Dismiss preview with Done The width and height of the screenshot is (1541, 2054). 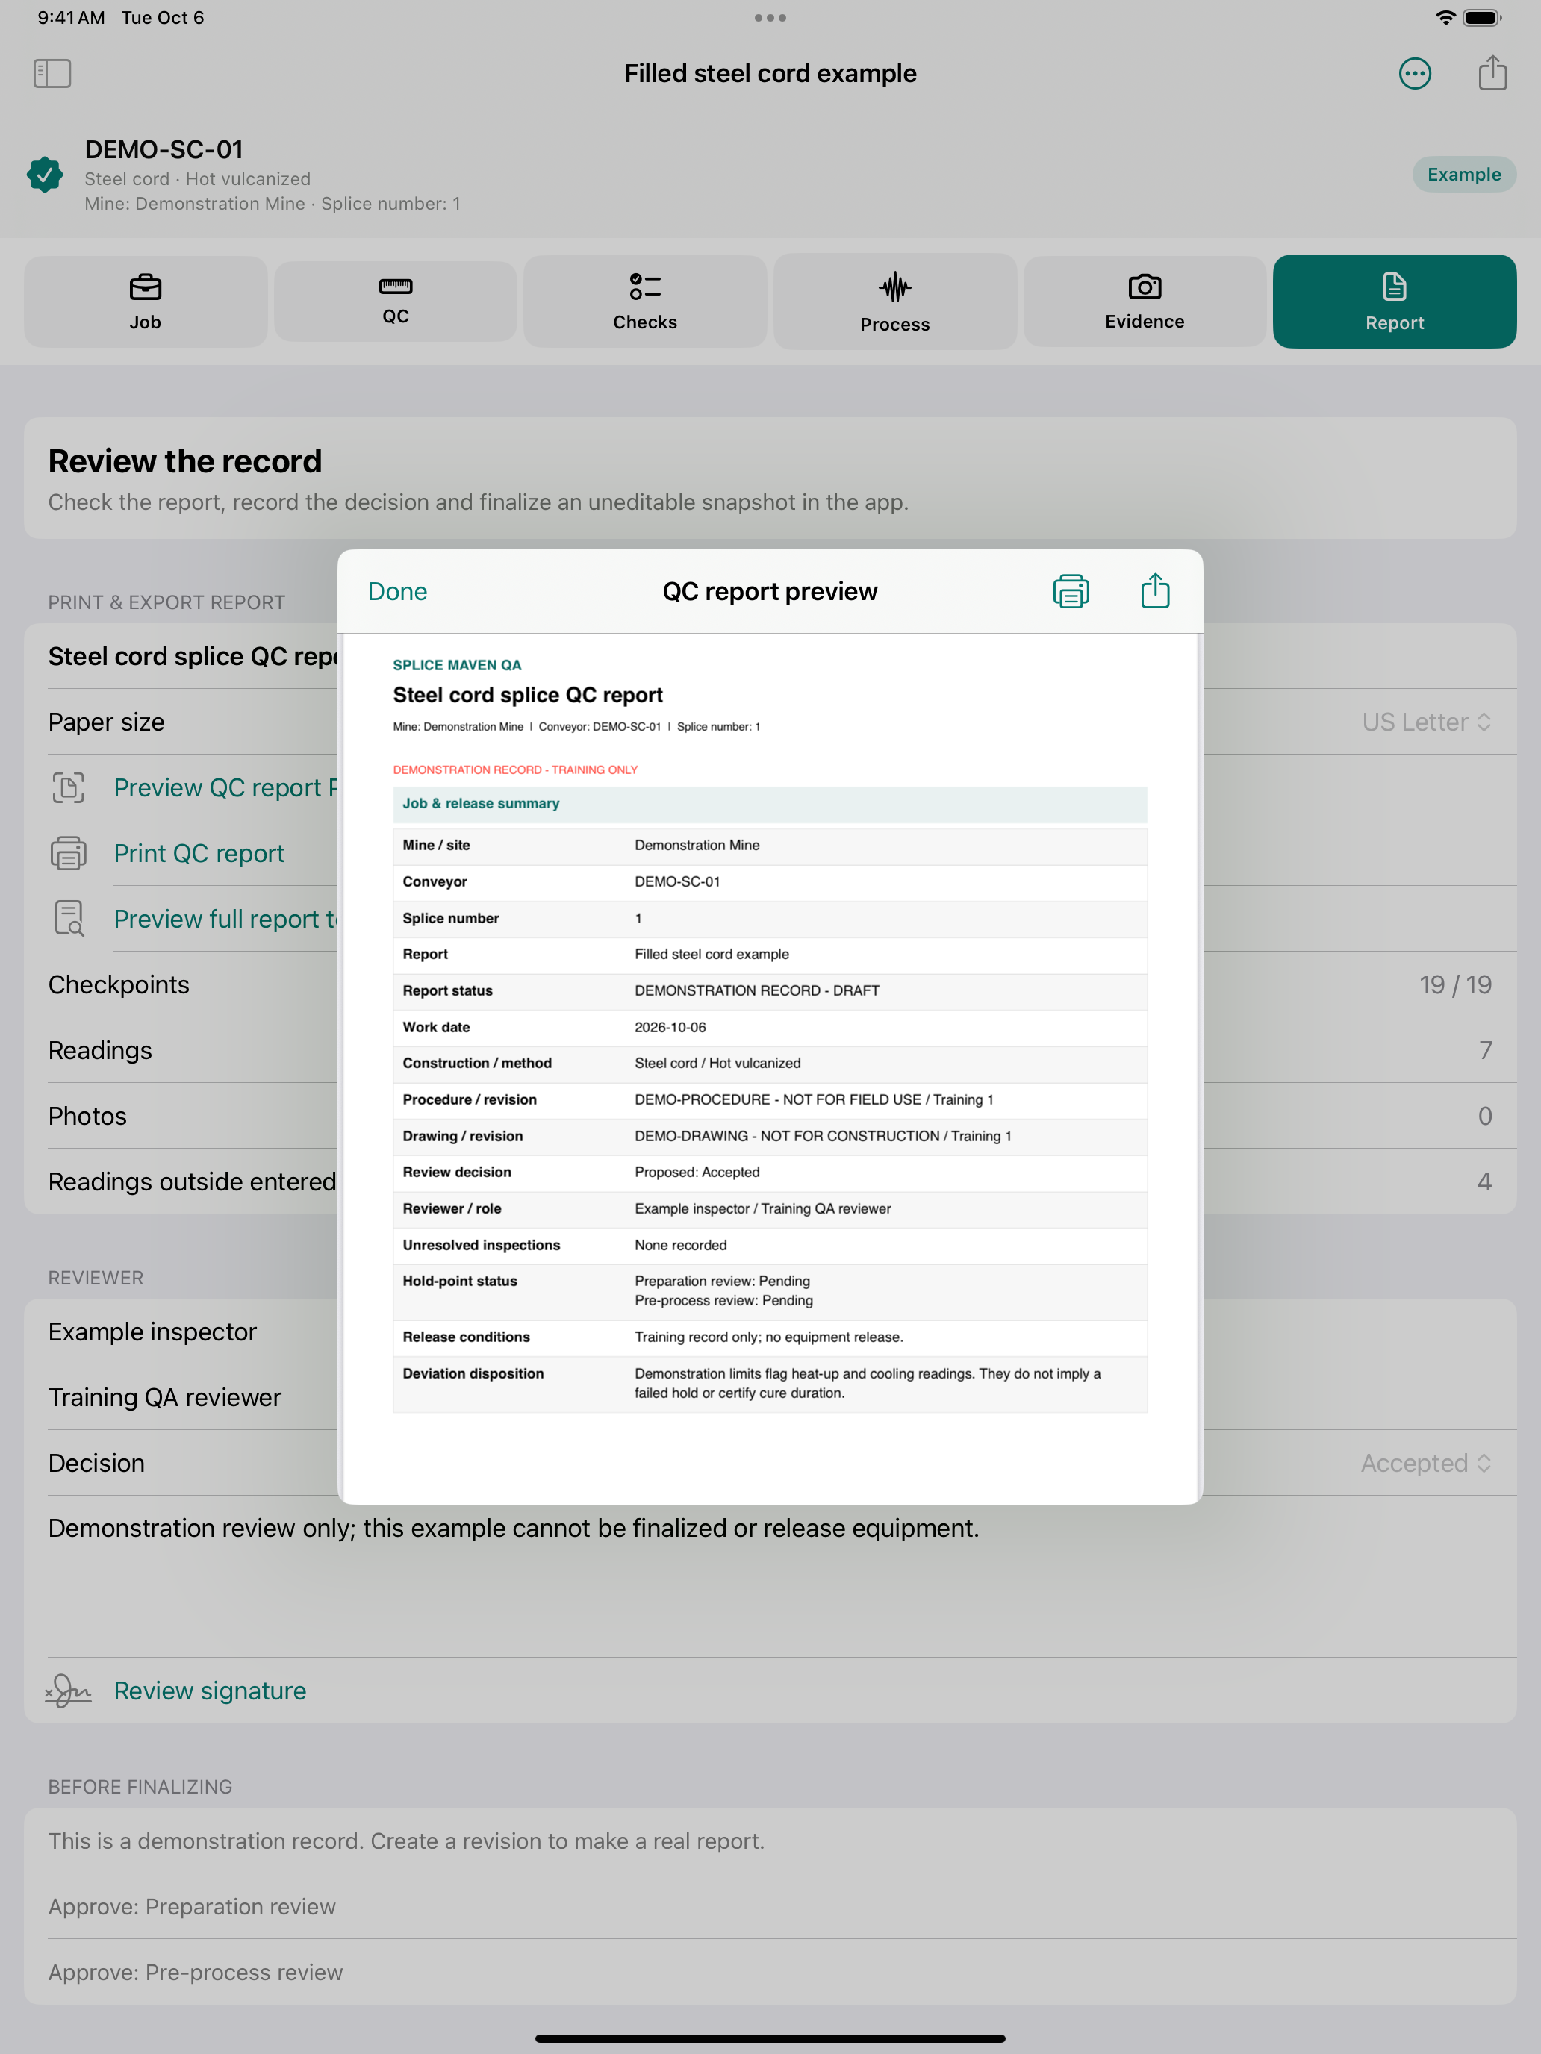pyautogui.click(x=397, y=592)
